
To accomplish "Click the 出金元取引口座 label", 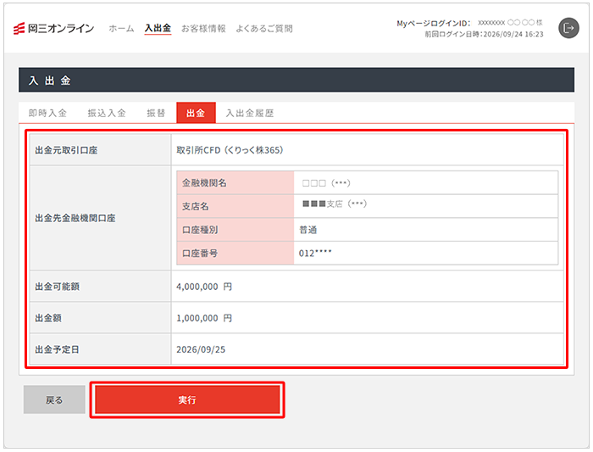I will 67,150.
